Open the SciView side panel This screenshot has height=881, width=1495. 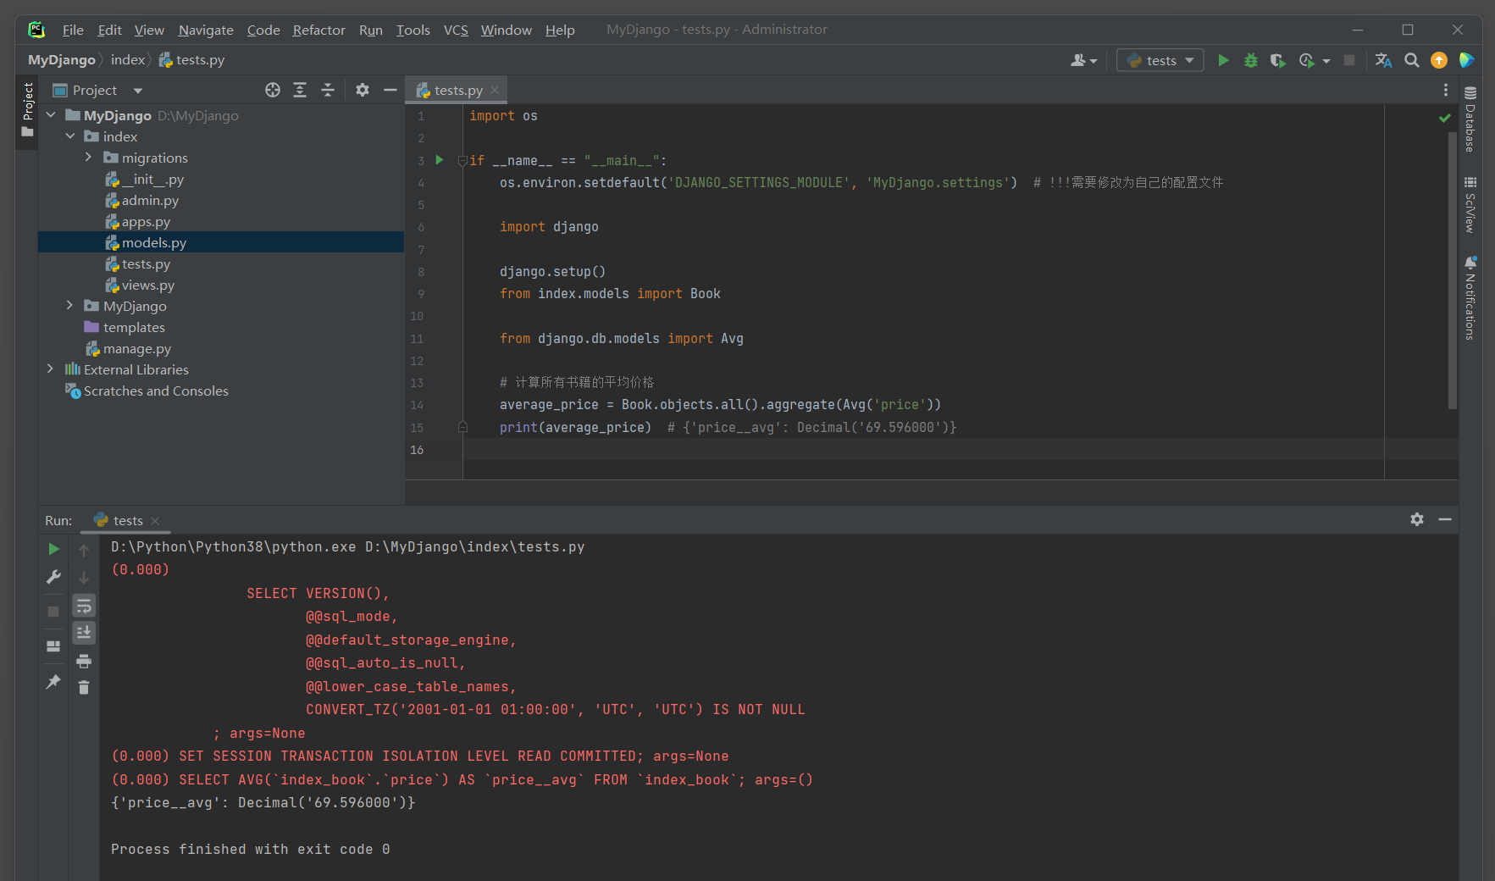1470,204
